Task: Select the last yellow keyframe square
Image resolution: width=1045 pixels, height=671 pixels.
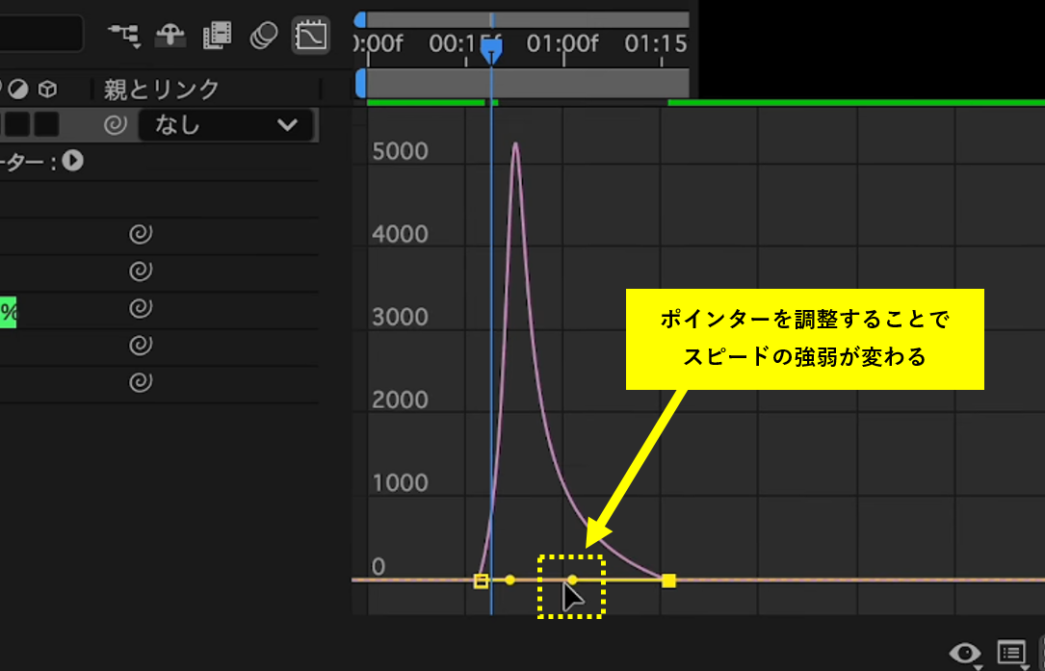Action: pyautogui.click(x=667, y=580)
